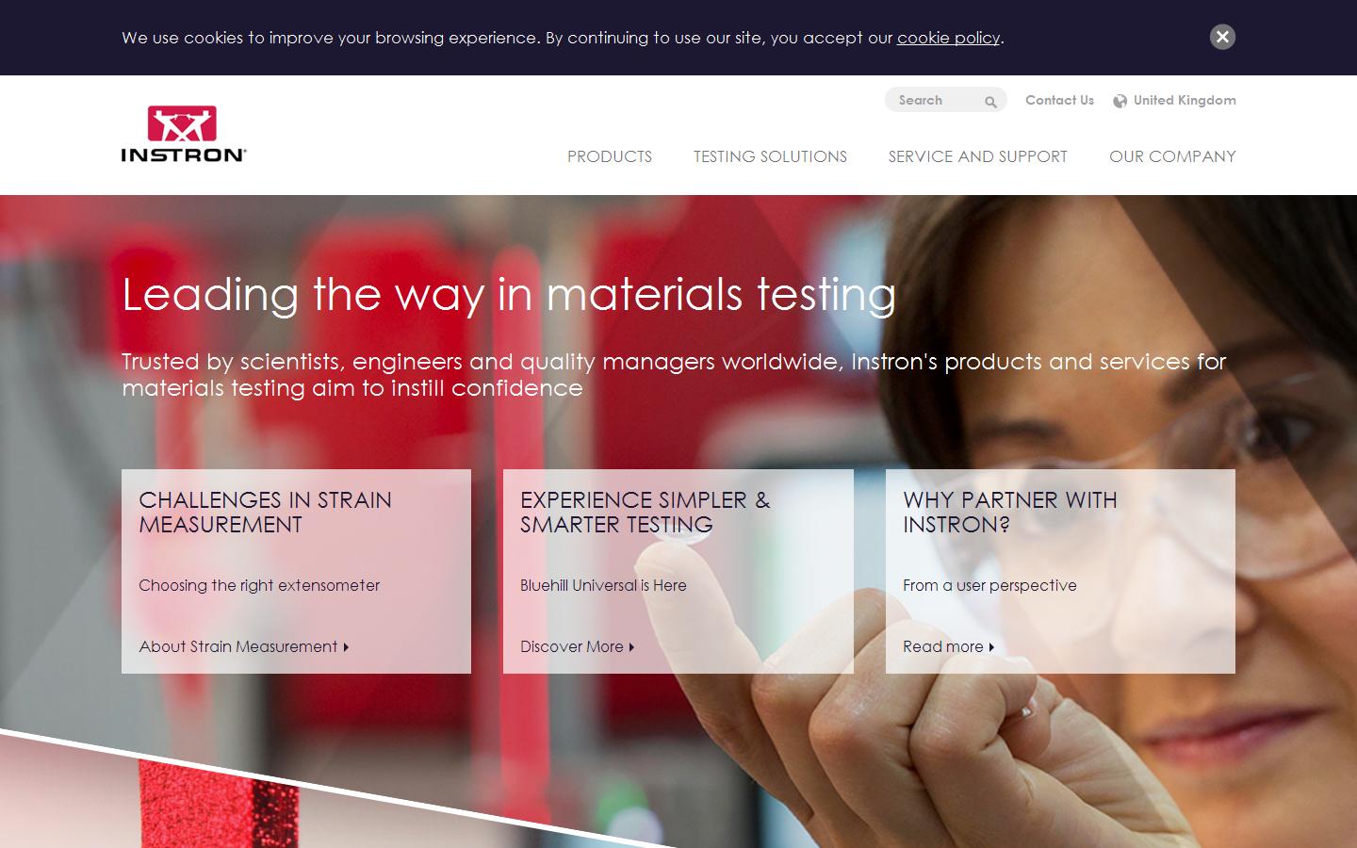
Task: Open the cookie policy link
Action: coord(948,38)
